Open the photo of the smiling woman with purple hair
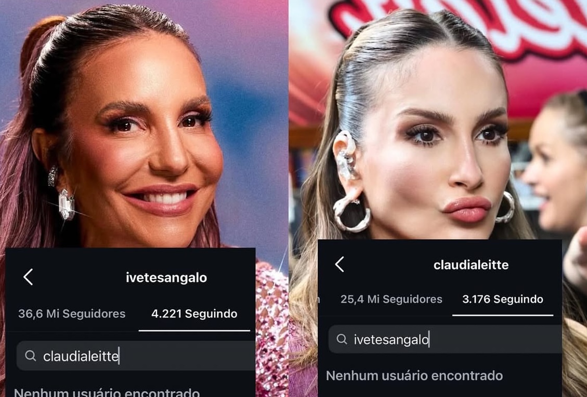The image size is (587, 397). click(144, 124)
